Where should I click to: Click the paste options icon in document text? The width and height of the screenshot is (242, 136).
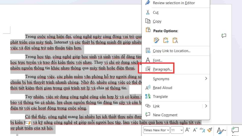coord(28,123)
